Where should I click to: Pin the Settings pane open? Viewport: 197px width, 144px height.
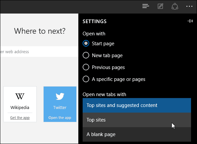[x=190, y=21]
